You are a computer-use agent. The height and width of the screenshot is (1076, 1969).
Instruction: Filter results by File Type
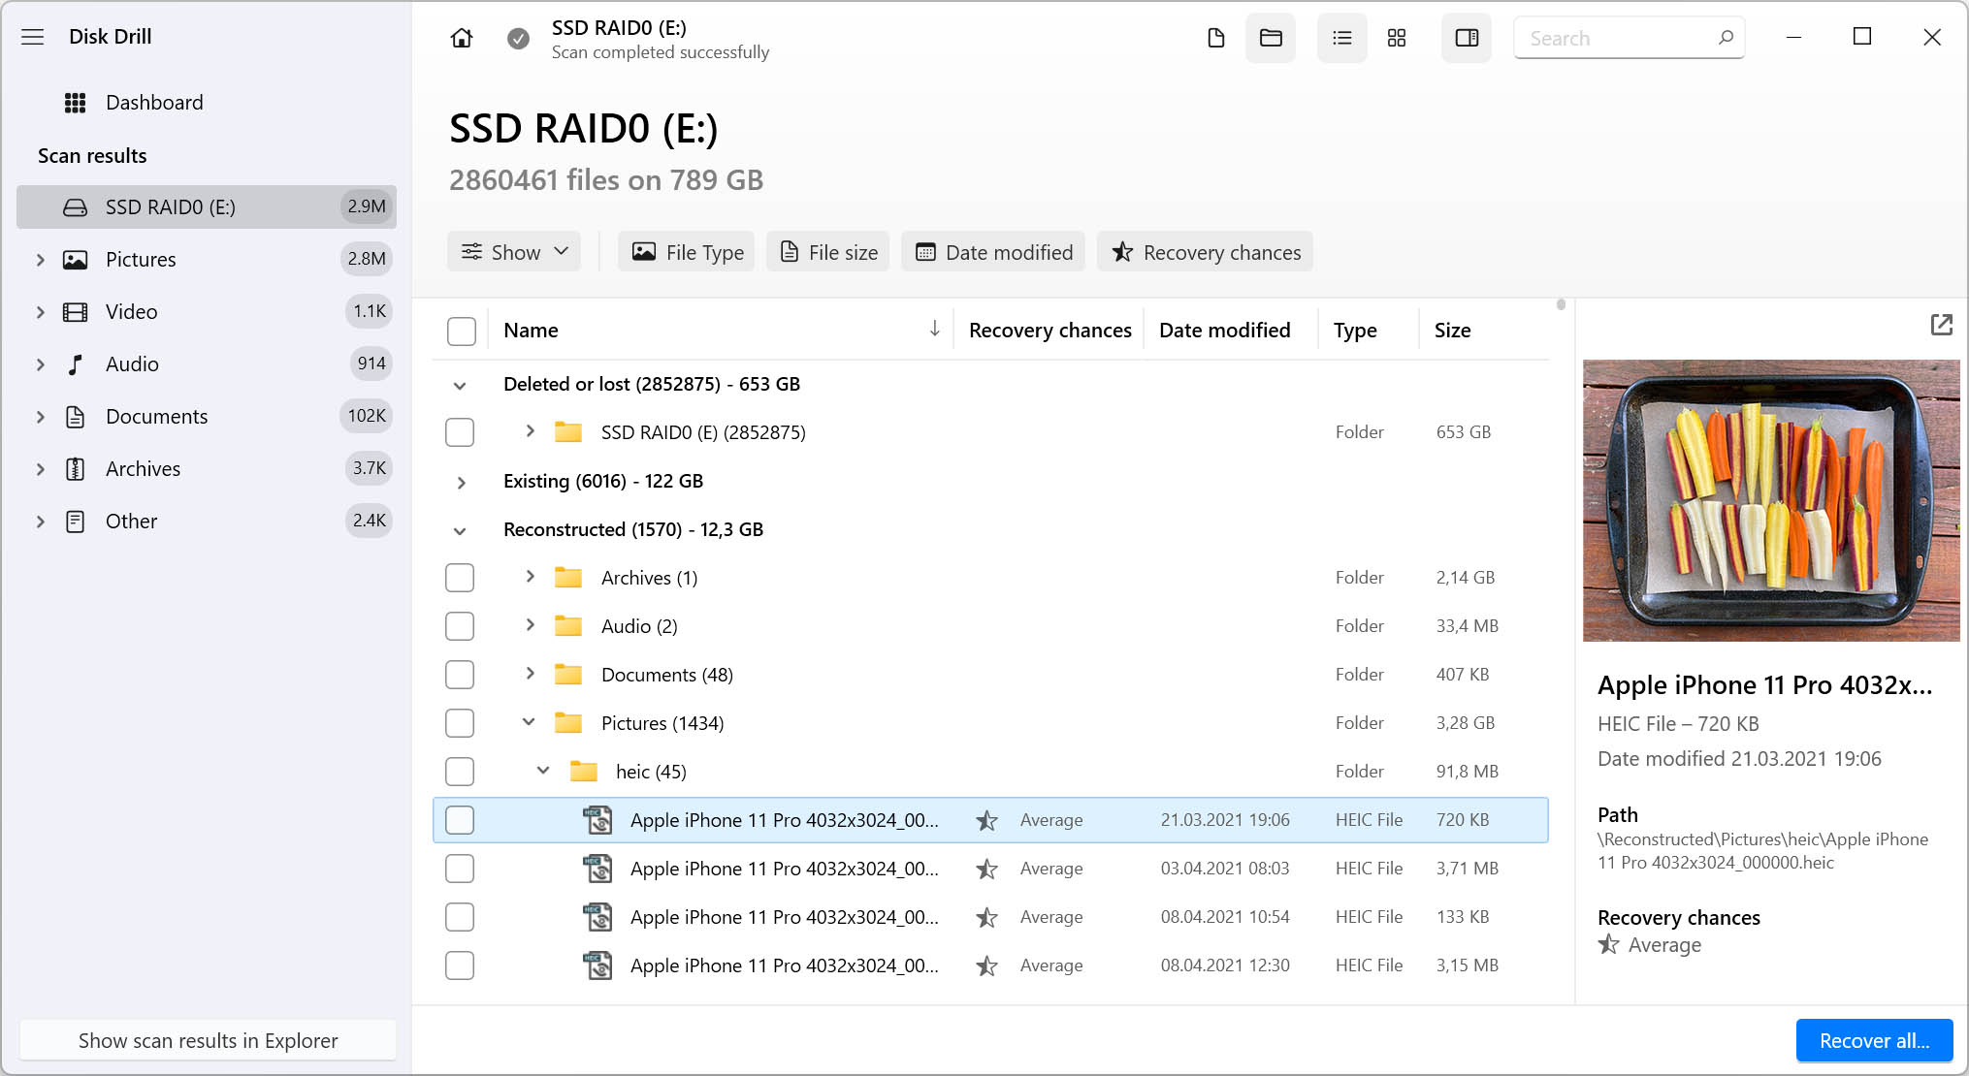[x=686, y=252]
